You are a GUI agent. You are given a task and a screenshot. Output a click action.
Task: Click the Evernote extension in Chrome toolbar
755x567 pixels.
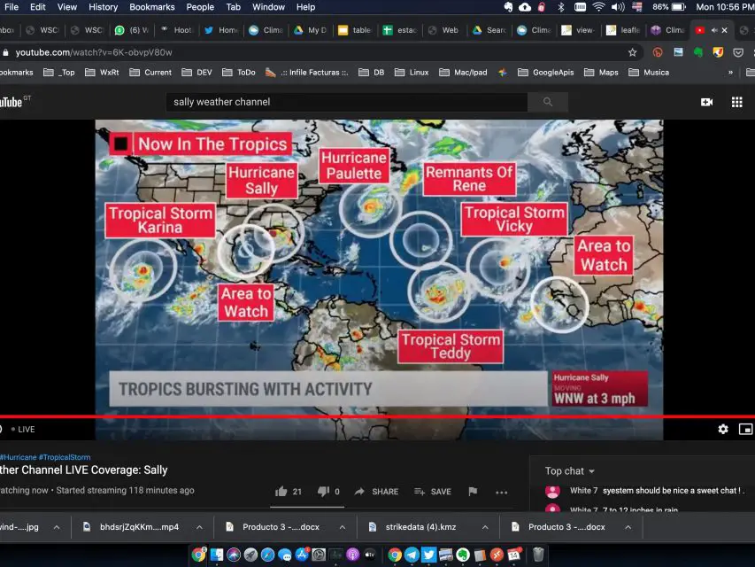tap(697, 52)
